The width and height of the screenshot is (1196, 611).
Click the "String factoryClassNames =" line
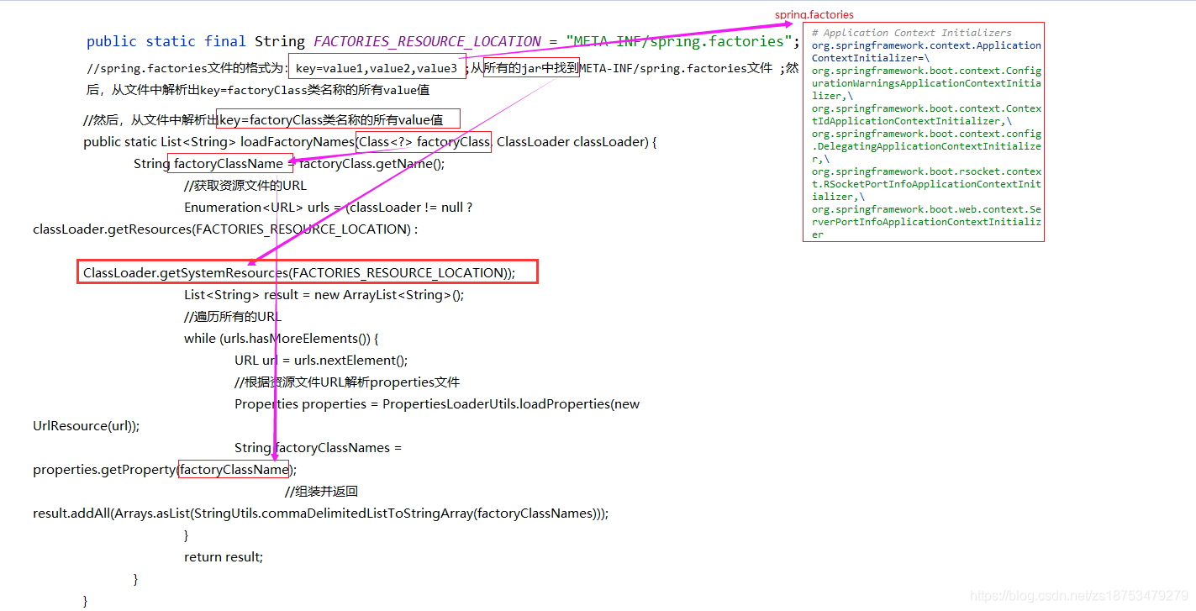click(x=319, y=447)
